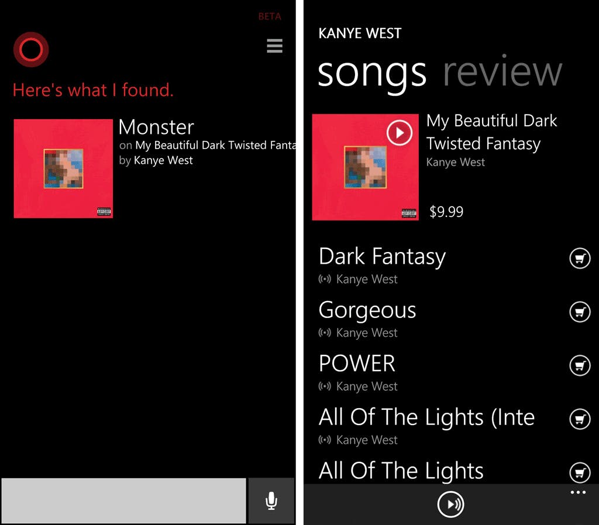Add All Of The Lights to cart

pos(579,472)
